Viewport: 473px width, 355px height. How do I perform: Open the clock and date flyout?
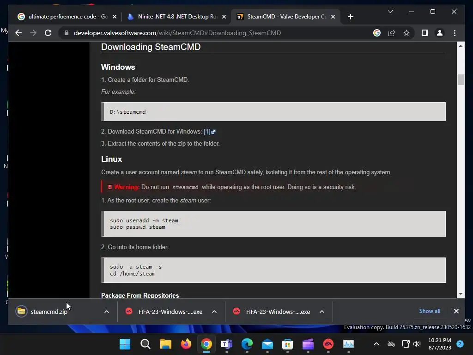coord(440,344)
